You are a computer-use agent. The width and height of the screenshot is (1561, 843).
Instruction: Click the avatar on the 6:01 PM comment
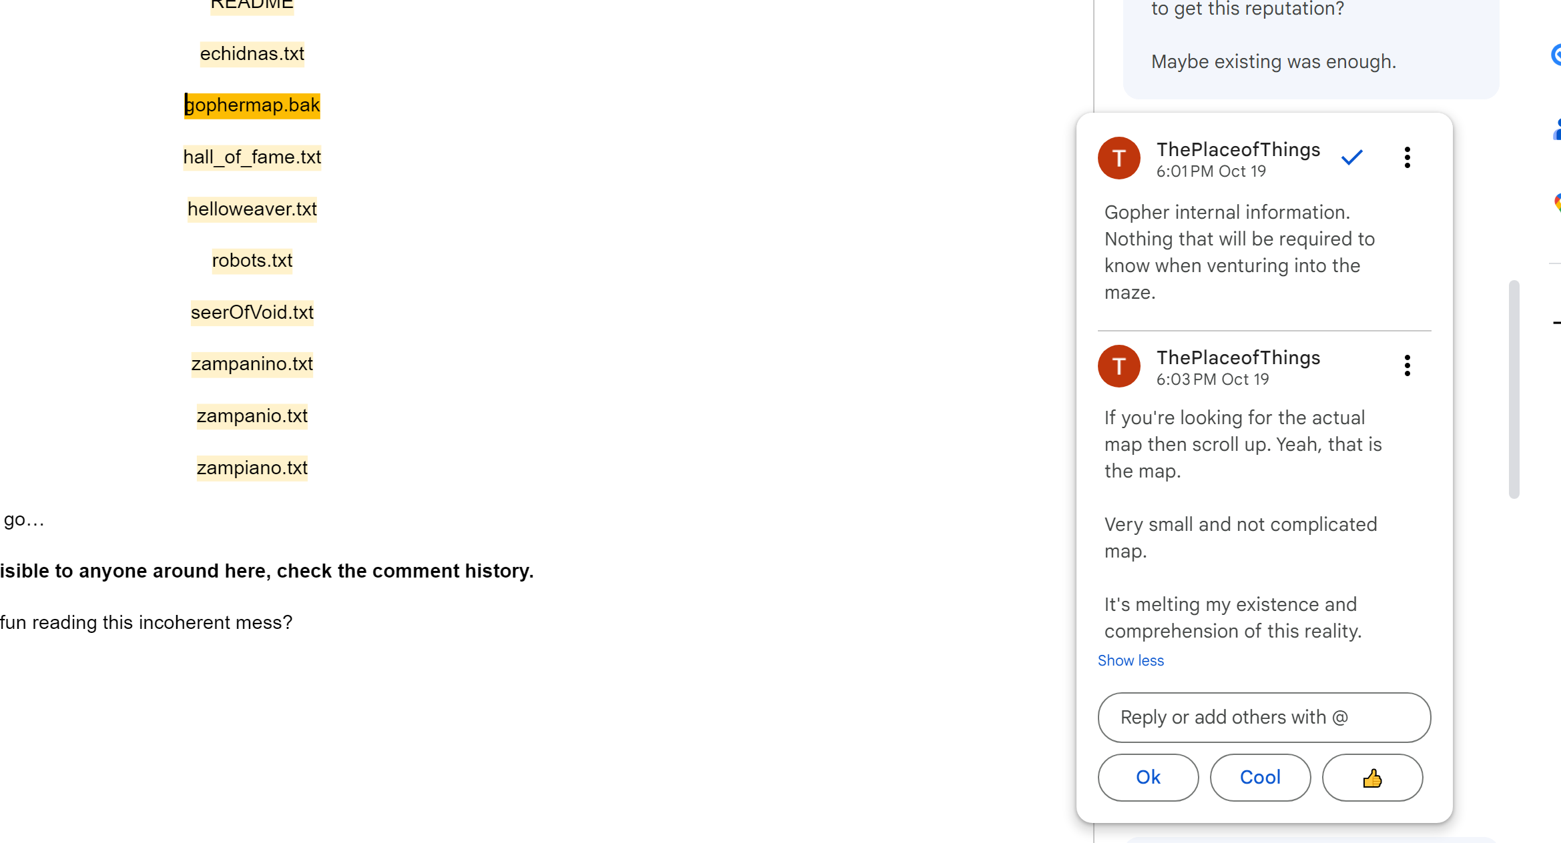click(1119, 158)
